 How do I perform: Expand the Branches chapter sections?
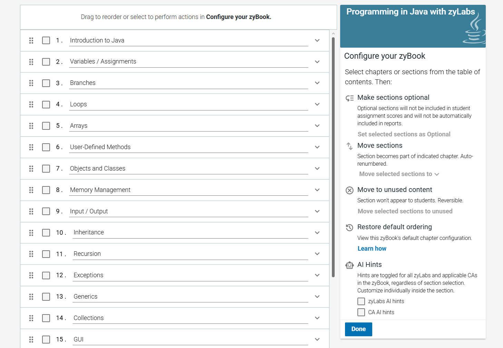coord(317,83)
